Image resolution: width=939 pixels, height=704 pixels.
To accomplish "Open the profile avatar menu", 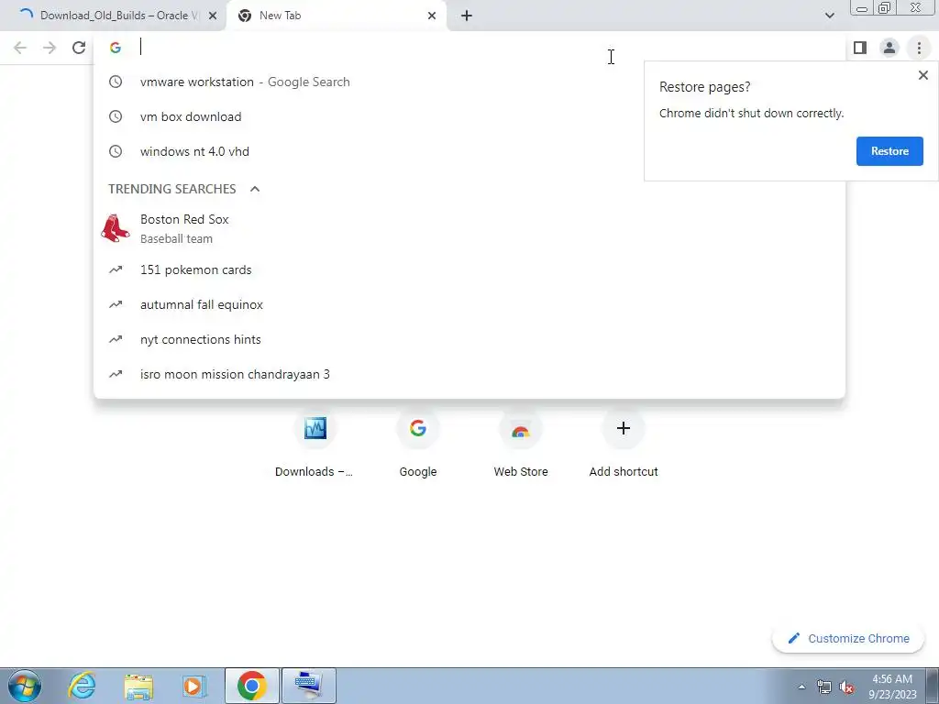I will point(889,48).
